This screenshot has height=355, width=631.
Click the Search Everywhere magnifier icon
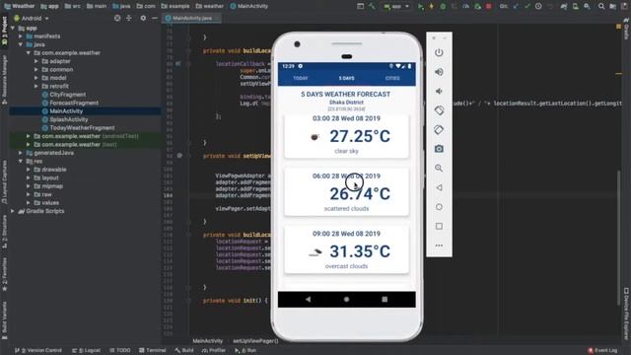point(600,7)
